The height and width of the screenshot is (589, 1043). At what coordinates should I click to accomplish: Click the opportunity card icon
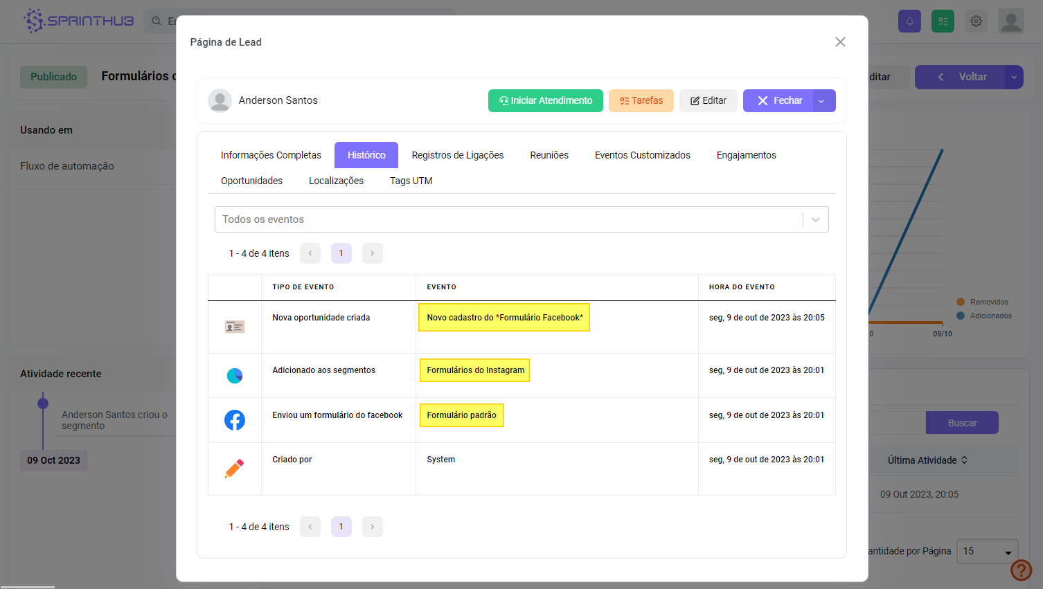tap(235, 327)
